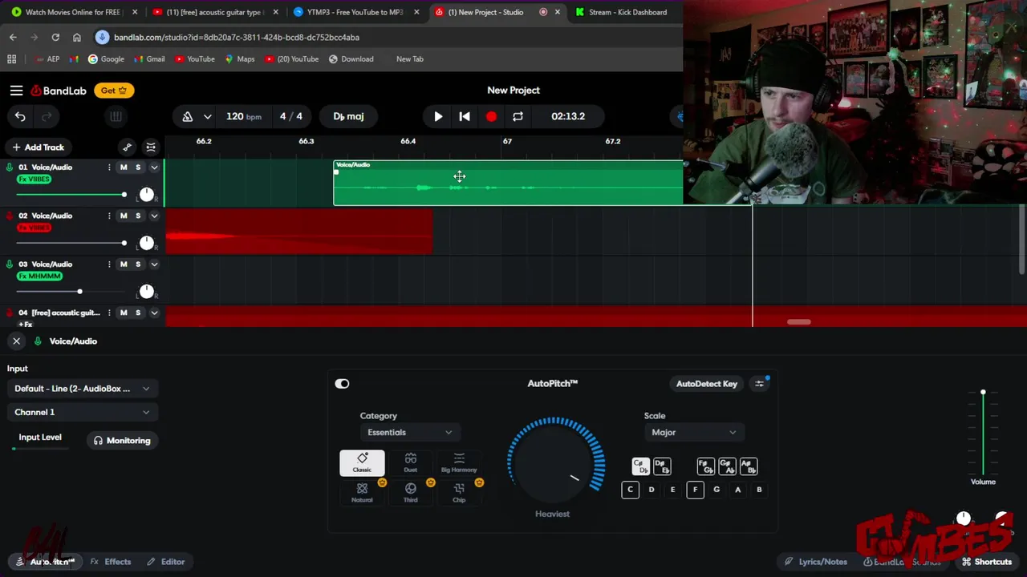Image resolution: width=1027 pixels, height=577 pixels.
Task: Start playback with the play button
Action: [x=438, y=117]
